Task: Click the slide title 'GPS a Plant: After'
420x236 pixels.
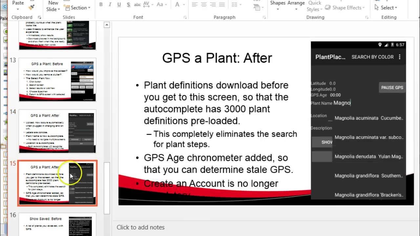Action: (217, 58)
